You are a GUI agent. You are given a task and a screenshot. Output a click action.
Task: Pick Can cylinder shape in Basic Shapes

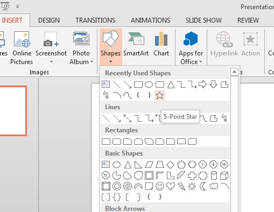pyautogui.click(x=214, y=175)
